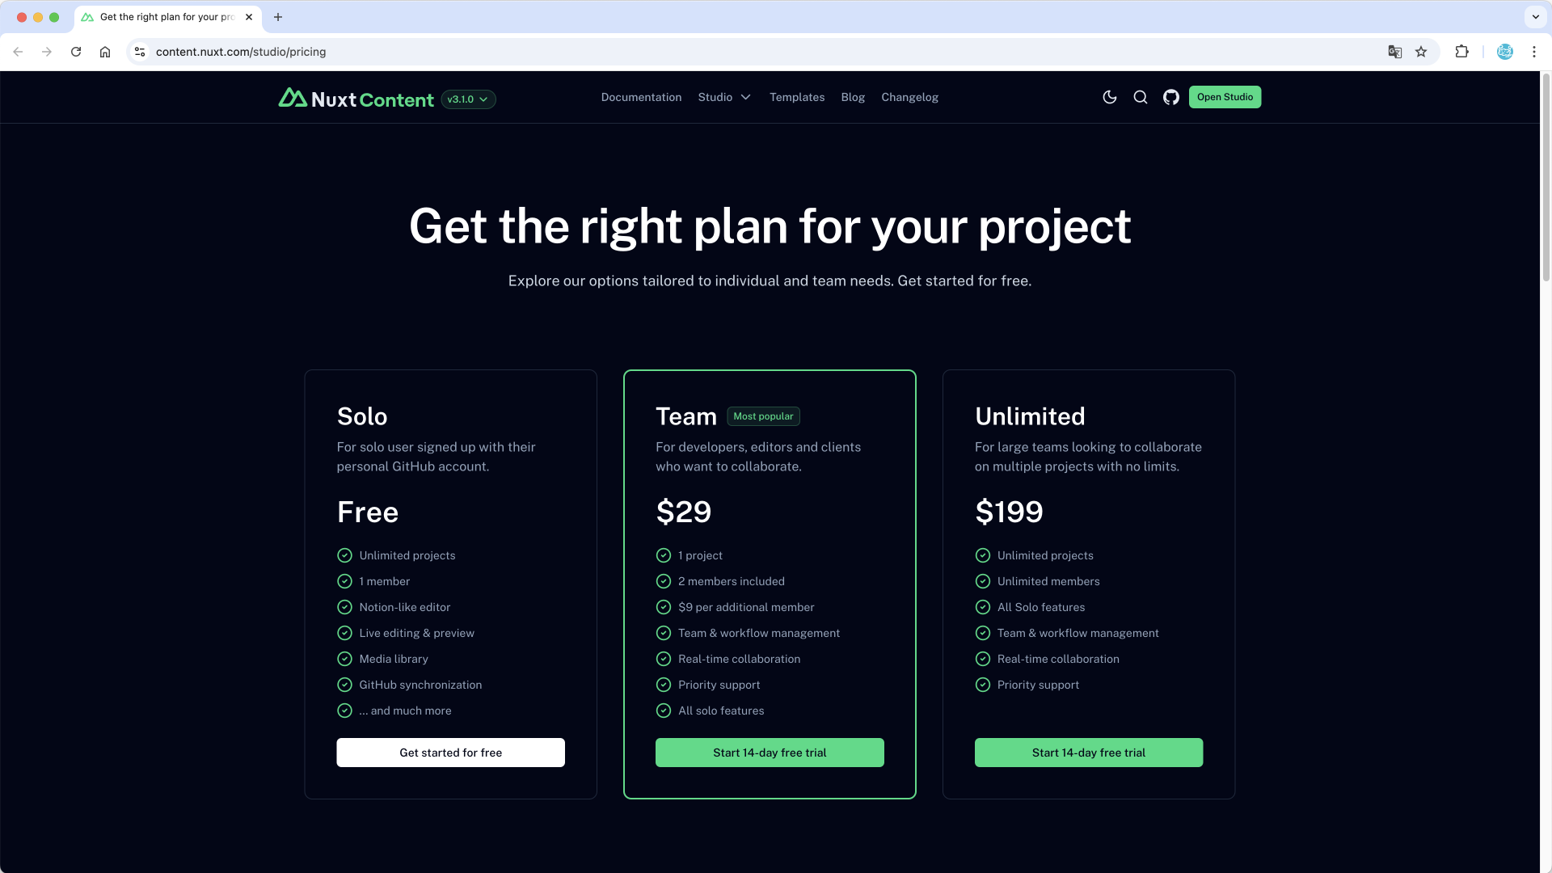Click browser extensions puzzle icon

[x=1462, y=51]
